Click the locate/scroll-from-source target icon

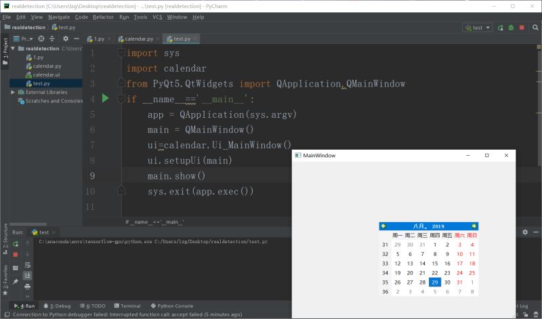click(41, 39)
